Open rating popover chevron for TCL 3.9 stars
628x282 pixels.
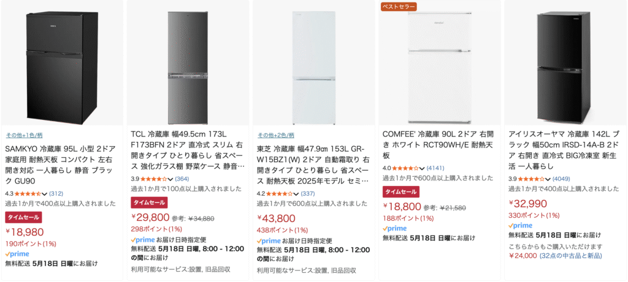tap(170, 179)
